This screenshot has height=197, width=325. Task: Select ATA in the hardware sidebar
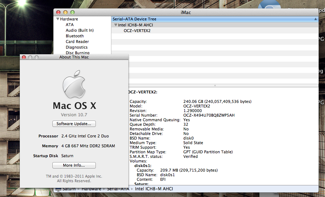[70, 25]
